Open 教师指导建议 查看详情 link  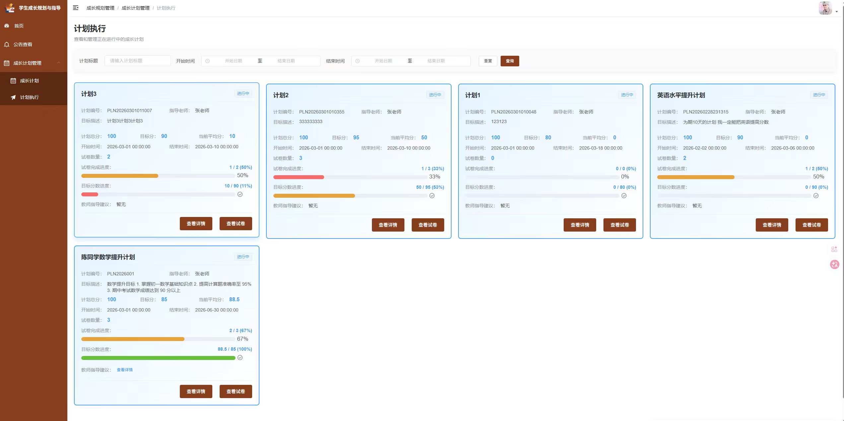(125, 370)
